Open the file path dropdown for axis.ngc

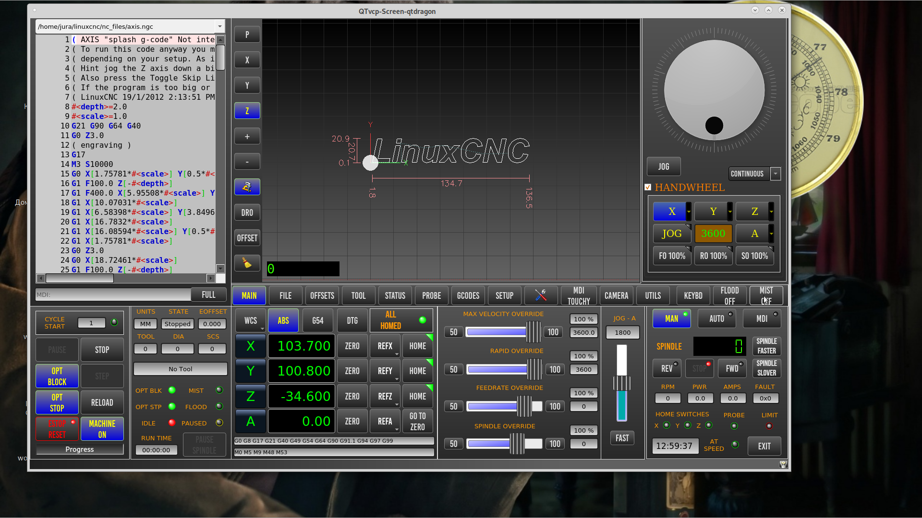tap(219, 26)
